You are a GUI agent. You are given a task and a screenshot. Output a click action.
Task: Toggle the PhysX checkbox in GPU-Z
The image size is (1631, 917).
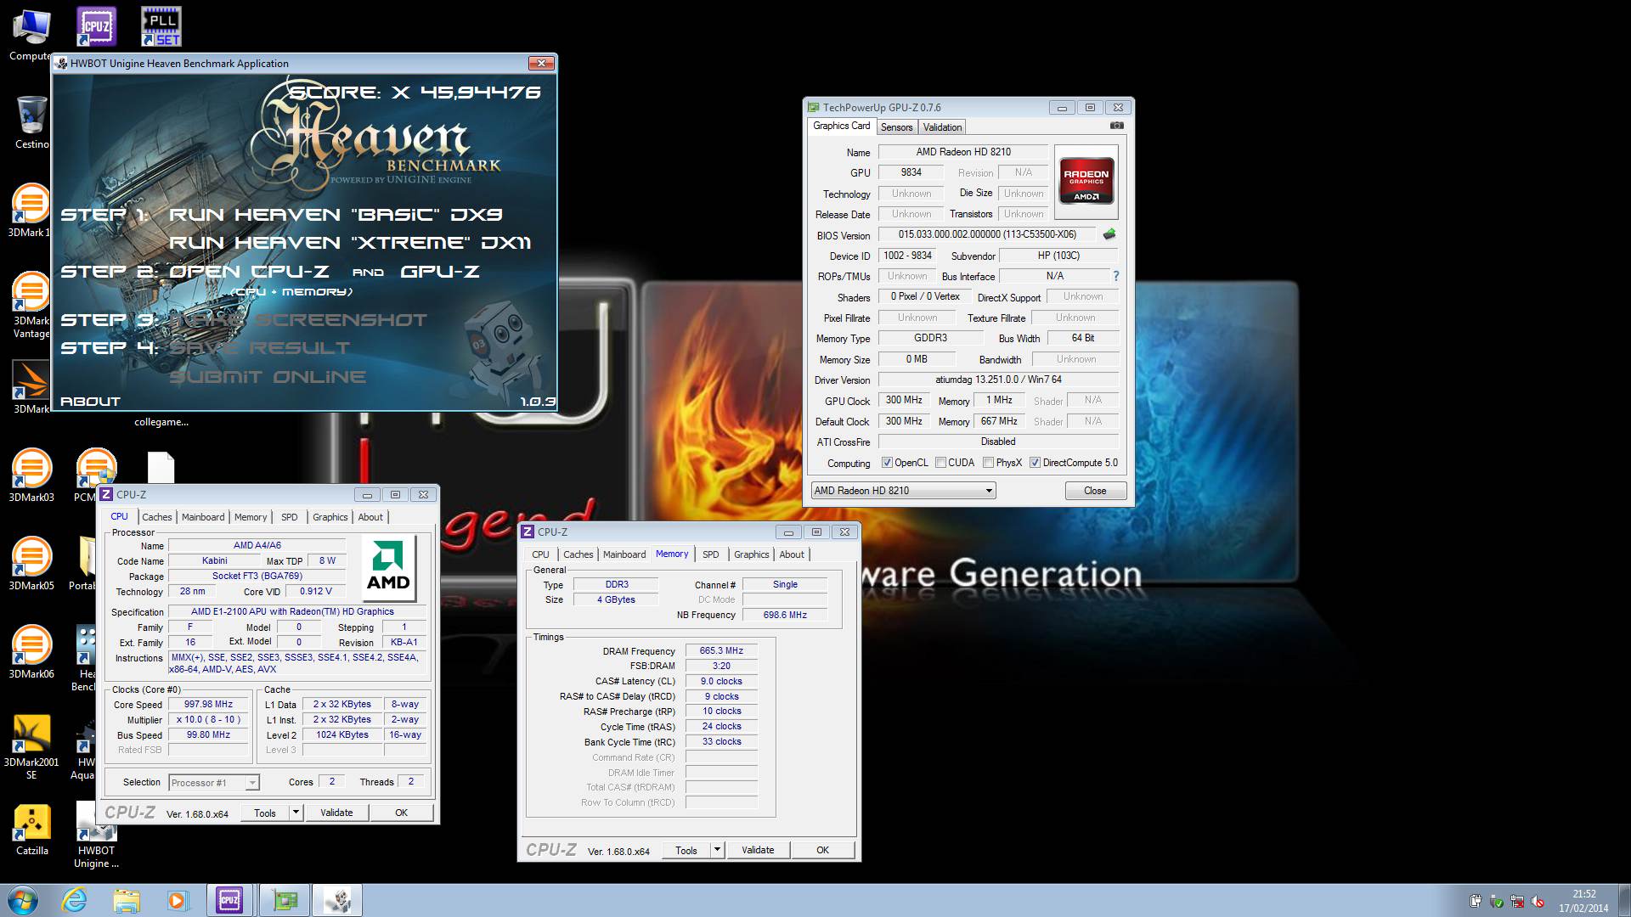(988, 463)
